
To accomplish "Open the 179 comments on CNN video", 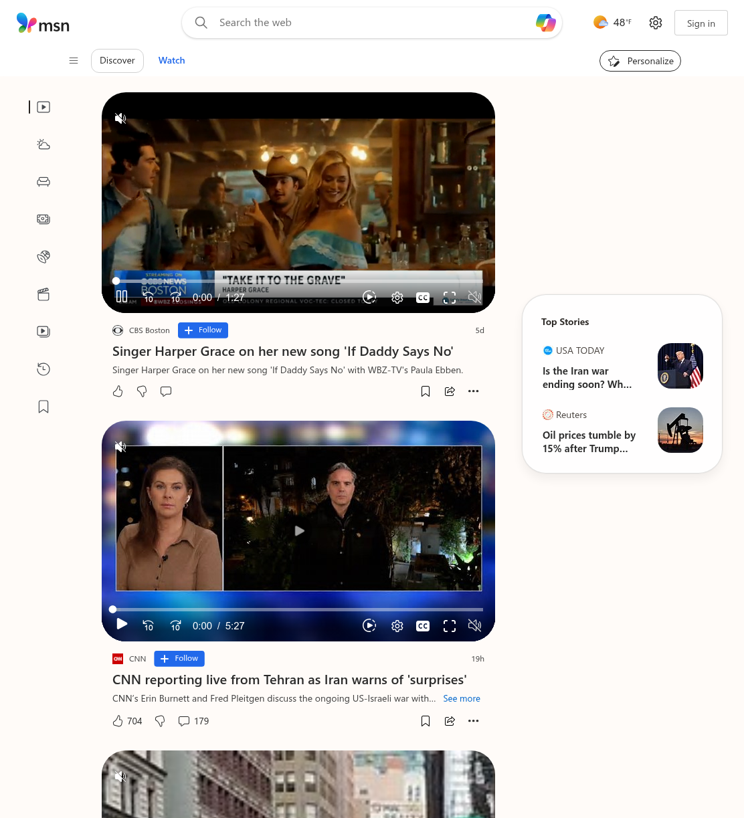I will [193, 721].
